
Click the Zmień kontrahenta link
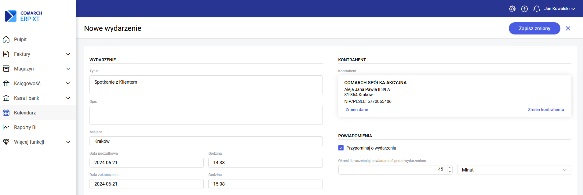click(x=546, y=110)
